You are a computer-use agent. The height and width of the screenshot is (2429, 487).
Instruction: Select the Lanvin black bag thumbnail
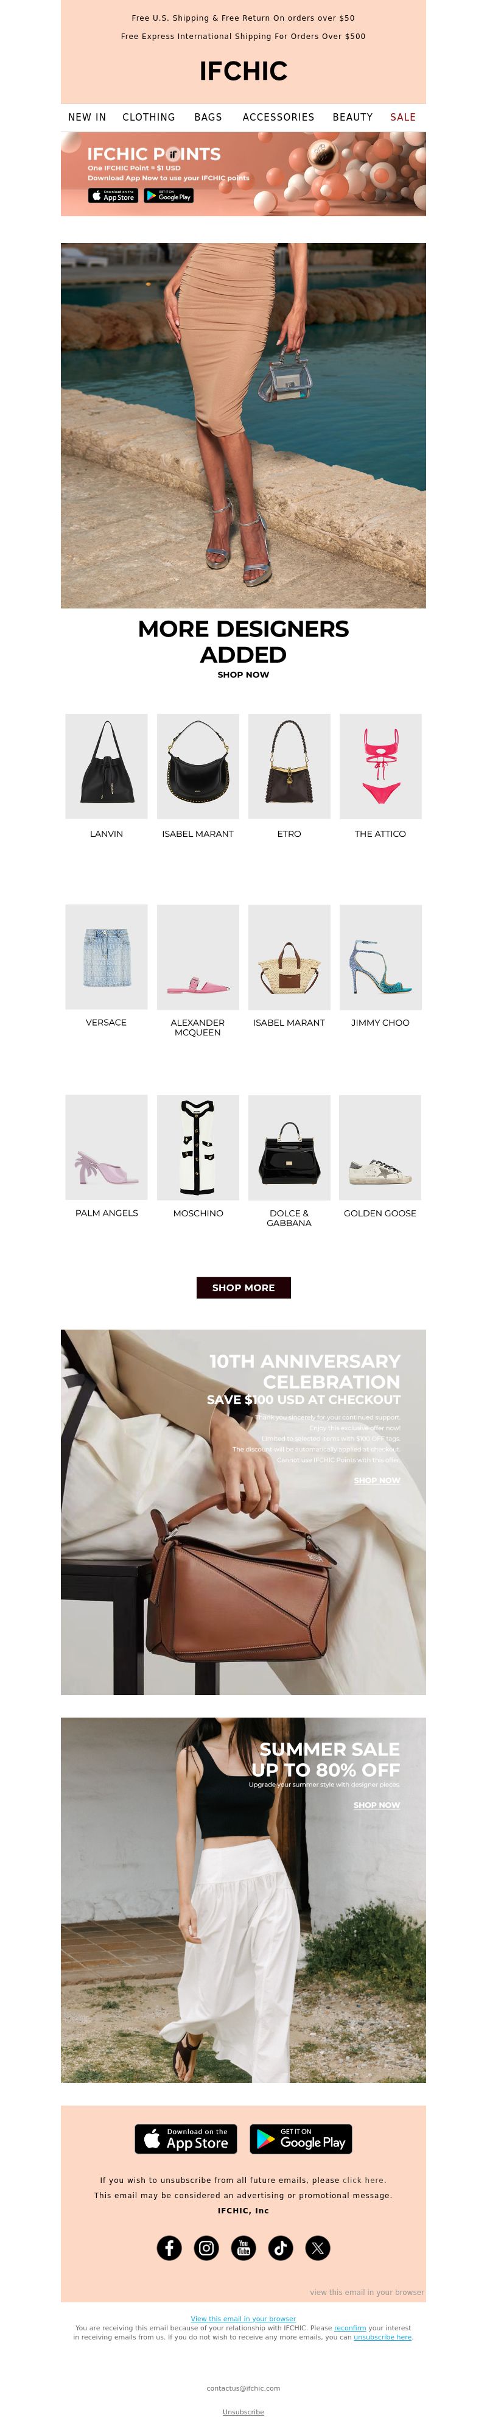(x=107, y=766)
